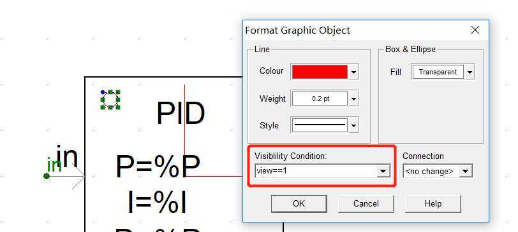Select the small circle graphic object
The width and height of the screenshot is (518, 232).
[x=110, y=99]
